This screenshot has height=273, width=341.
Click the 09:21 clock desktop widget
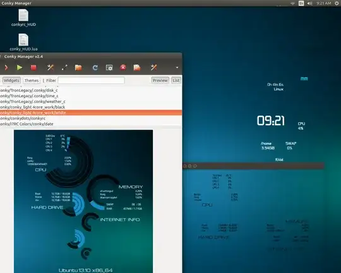[x=270, y=121]
